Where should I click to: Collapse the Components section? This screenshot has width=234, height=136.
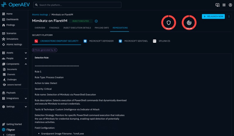26,64
